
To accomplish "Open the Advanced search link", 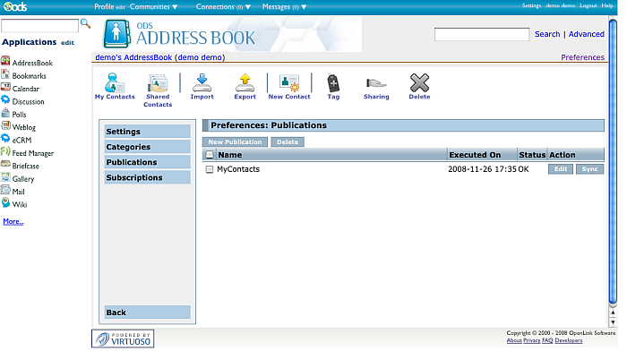I will (586, 34).
